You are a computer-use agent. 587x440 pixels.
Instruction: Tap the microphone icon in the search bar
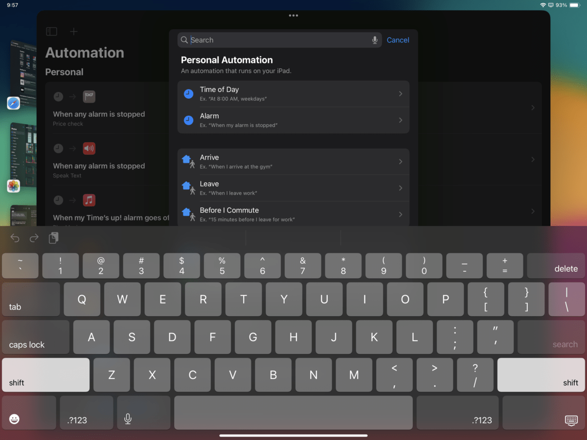pyautogui.click(x=374, y=40)
